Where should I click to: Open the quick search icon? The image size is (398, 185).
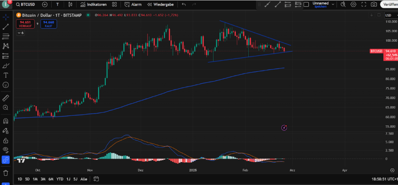coord(343,4)
